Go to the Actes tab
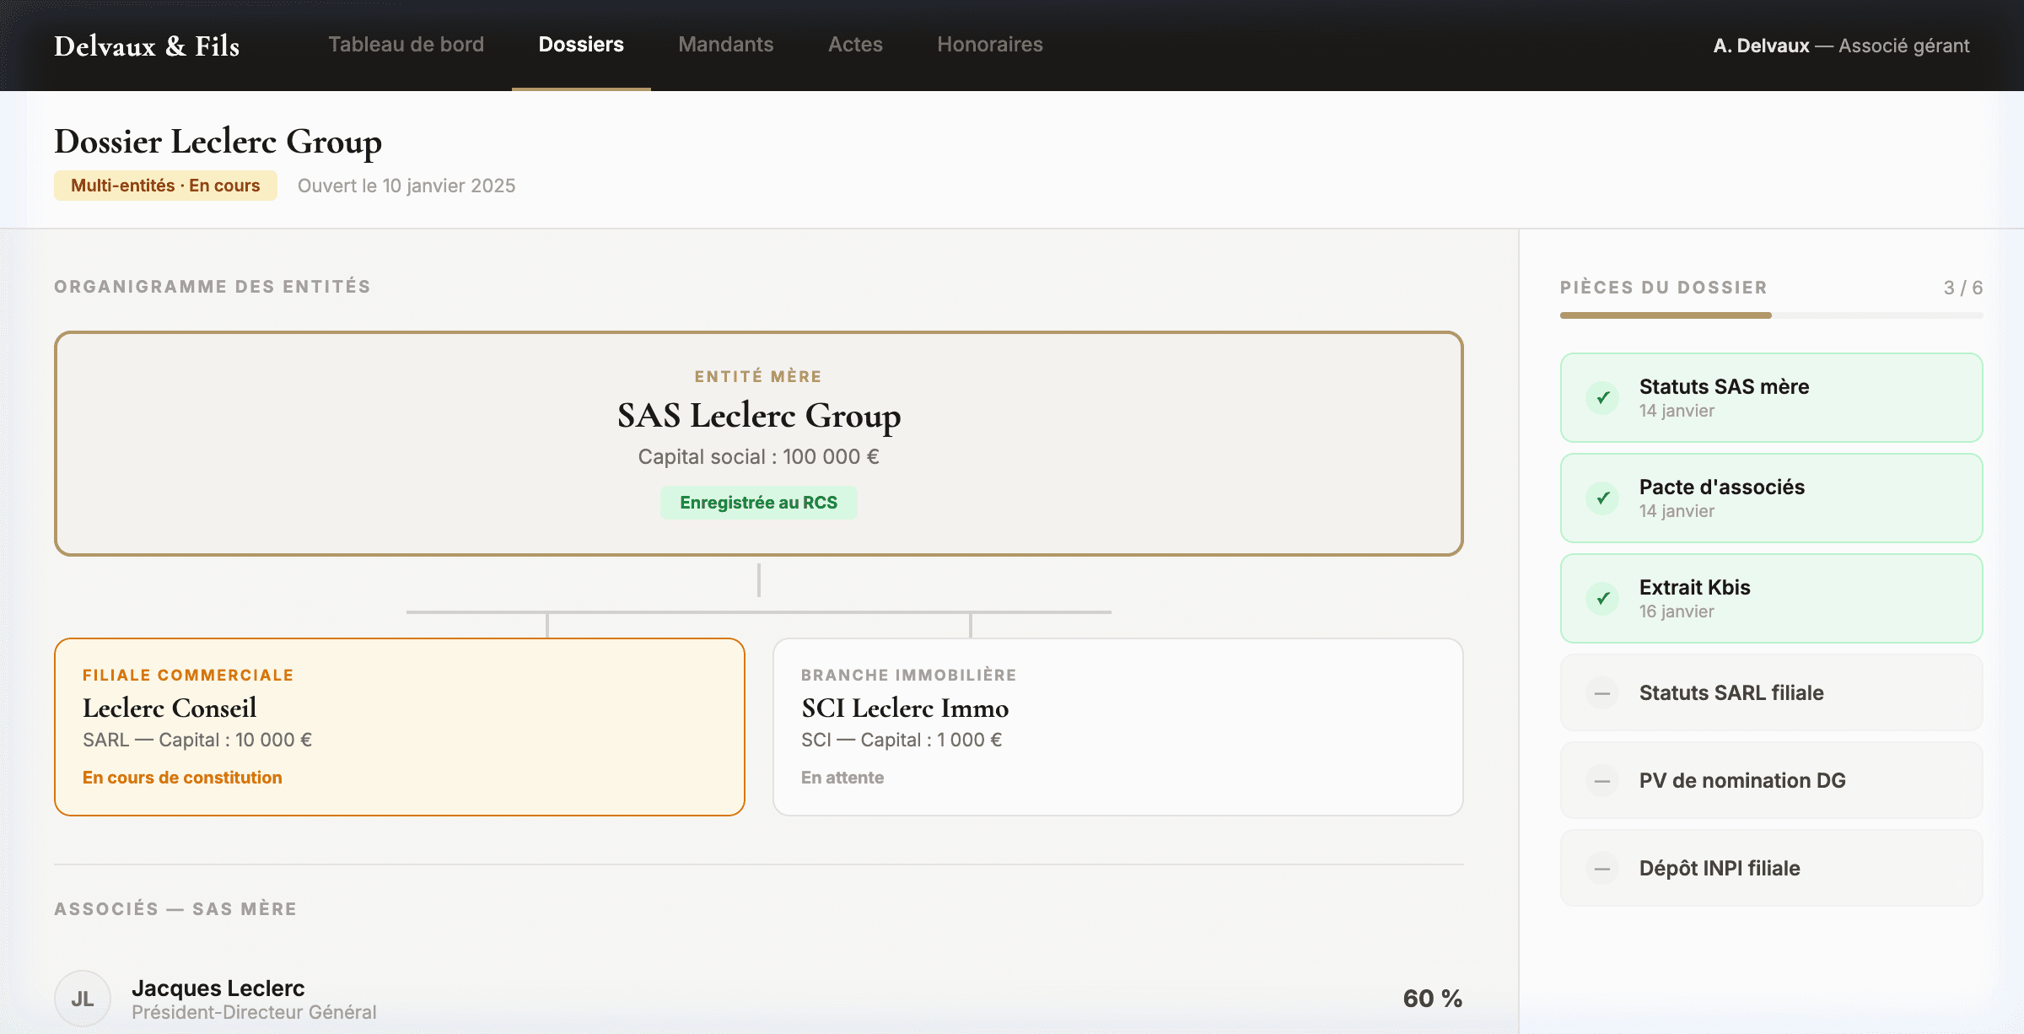2024x1034 pixels. tap(855, 45)
